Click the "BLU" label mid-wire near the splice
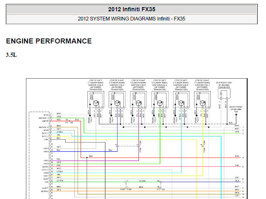Image resolution: width=266 pixels, height=199 pixels. click(110, 150)
